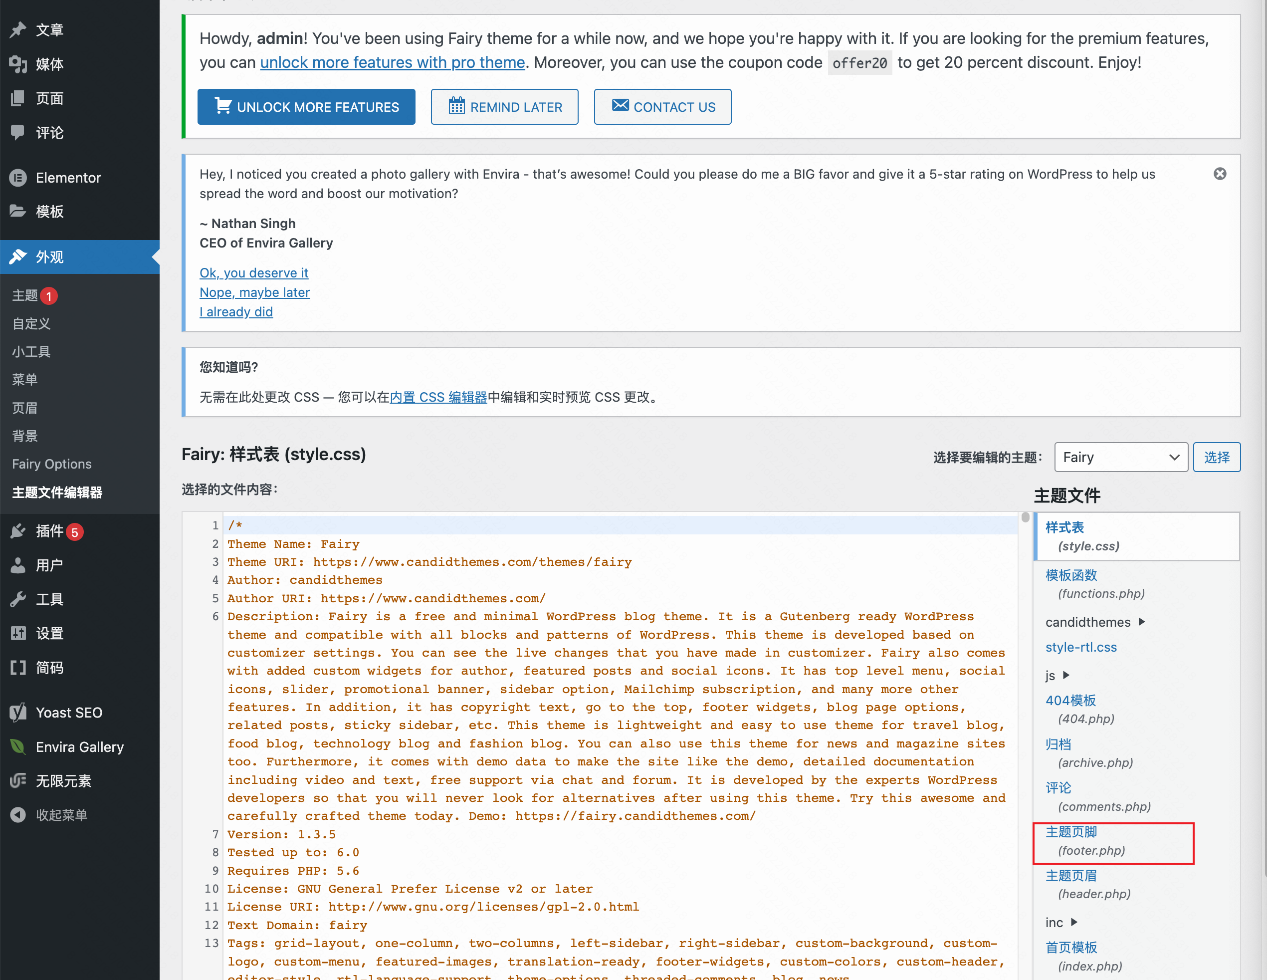Image resolution: width=1267 pixels, height=980 pixels.
Task: Open the 菜单 submenu item
Action: tap(25, 379)
